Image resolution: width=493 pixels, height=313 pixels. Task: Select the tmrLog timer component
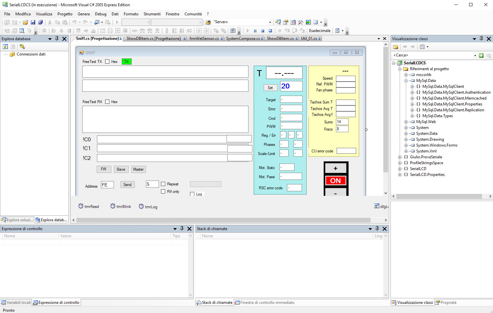[x=148, y=206]
